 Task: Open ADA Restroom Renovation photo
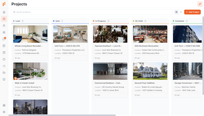(x=150, y=34)
